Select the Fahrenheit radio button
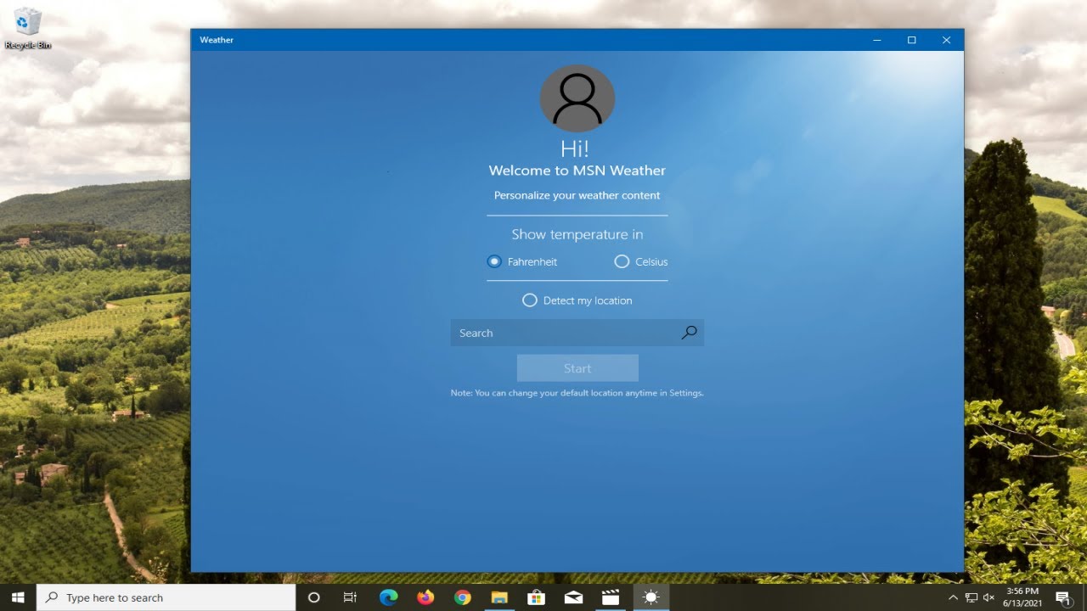This screenshot has width=1087, height=611. 494,261
